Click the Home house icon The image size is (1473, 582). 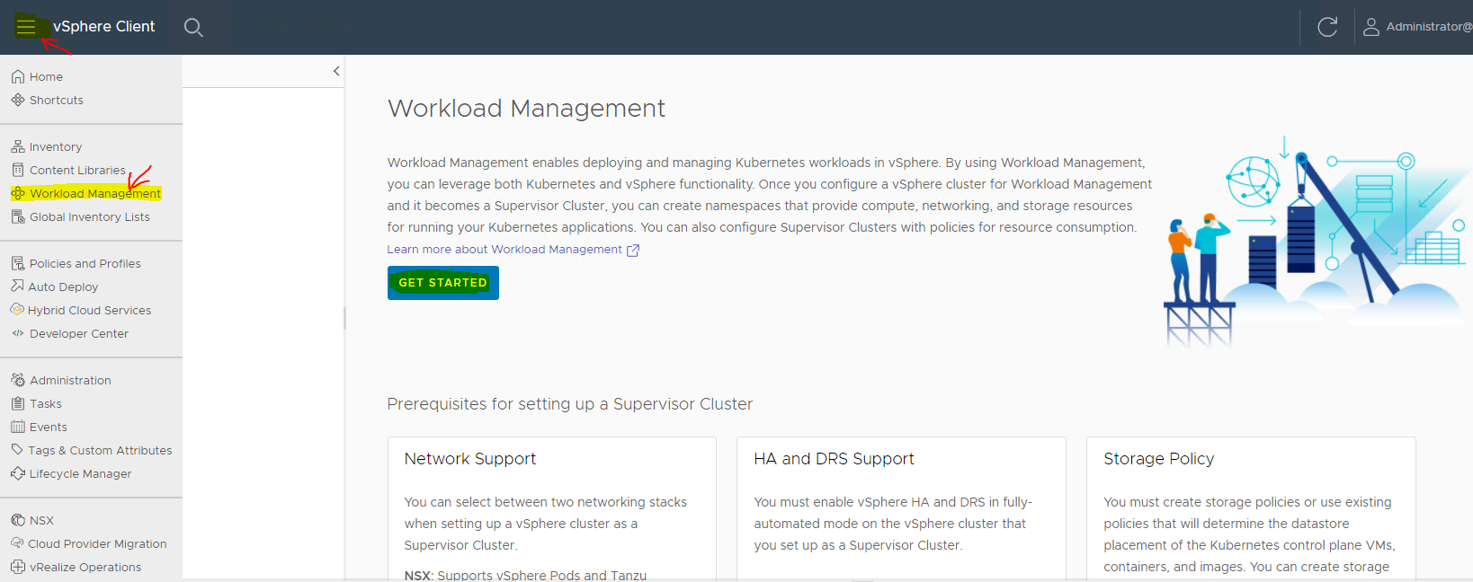click(x=18, y=76)
